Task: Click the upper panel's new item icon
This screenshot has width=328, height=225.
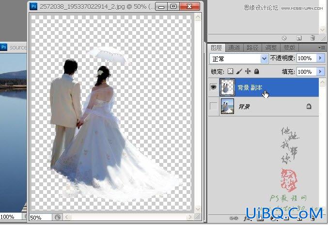Action: tap(299, 38)
